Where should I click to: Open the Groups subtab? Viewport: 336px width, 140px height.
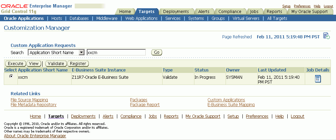click(218, 18)
